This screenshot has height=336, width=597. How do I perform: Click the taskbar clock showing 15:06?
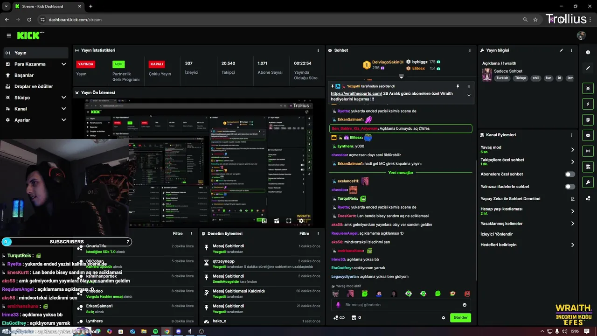tap(574, 331)
